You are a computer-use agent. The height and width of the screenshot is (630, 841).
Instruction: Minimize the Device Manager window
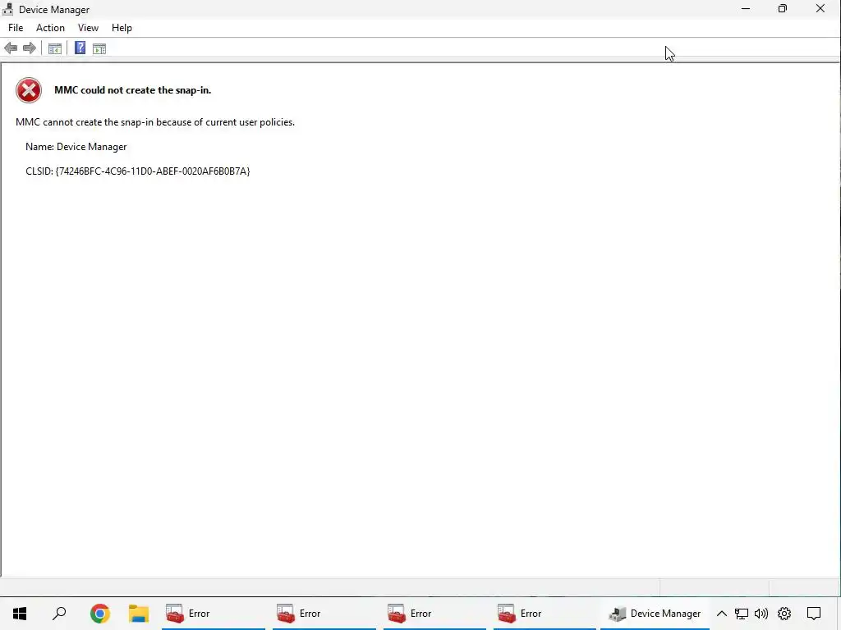click(x=746, y=8)
